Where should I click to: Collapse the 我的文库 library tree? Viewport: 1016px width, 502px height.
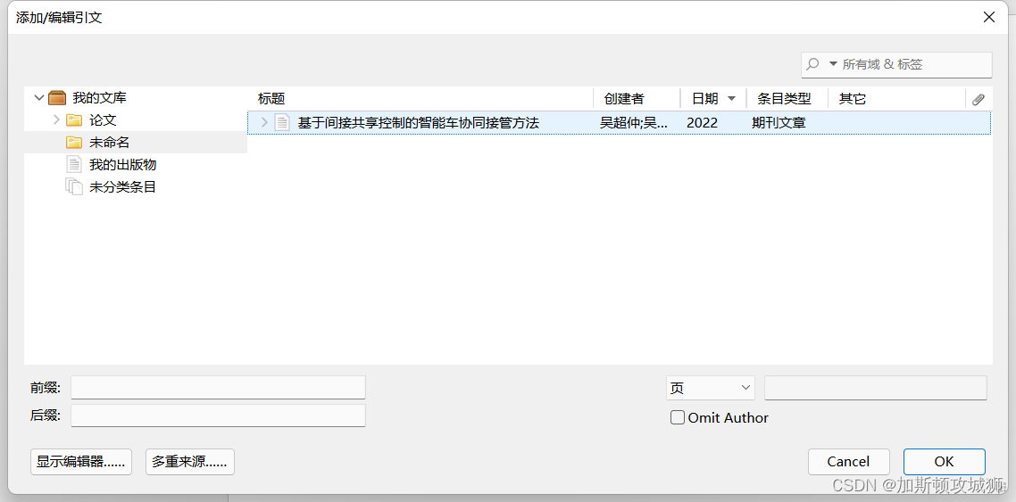point(39,98)
